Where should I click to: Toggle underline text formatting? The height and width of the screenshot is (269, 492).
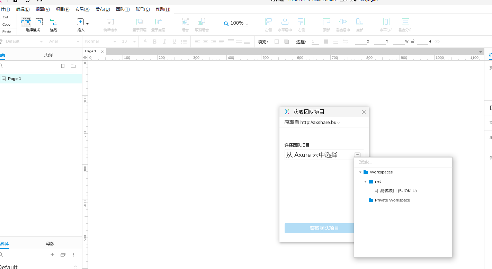[x=174, y=42]
